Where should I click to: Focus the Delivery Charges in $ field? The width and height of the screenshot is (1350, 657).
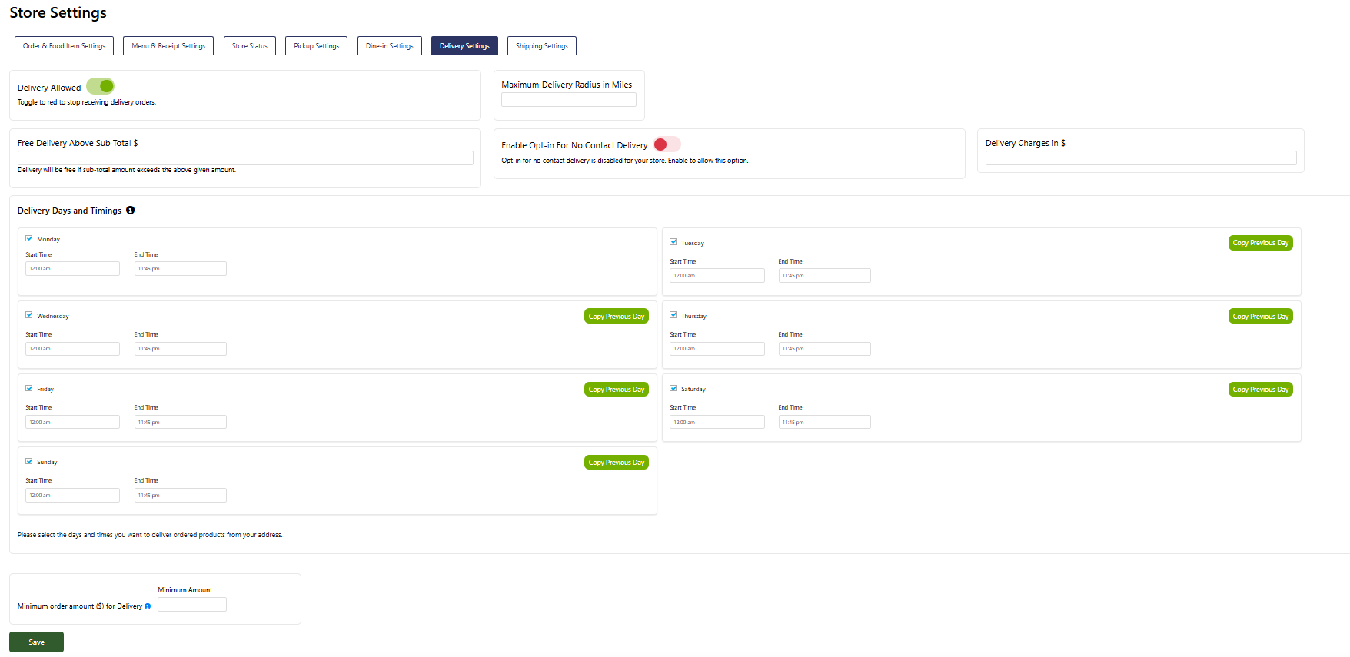pyautogui.click(x=1140, y=158)
